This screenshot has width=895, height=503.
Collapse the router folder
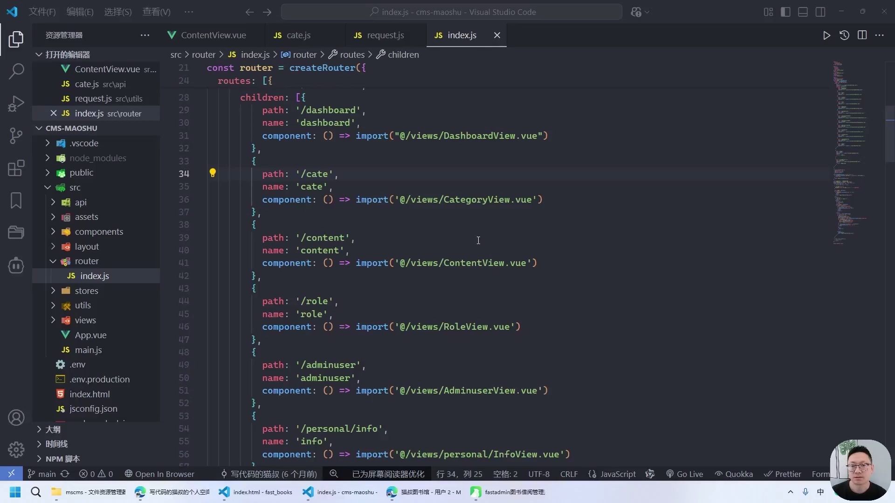coord(53,261)
